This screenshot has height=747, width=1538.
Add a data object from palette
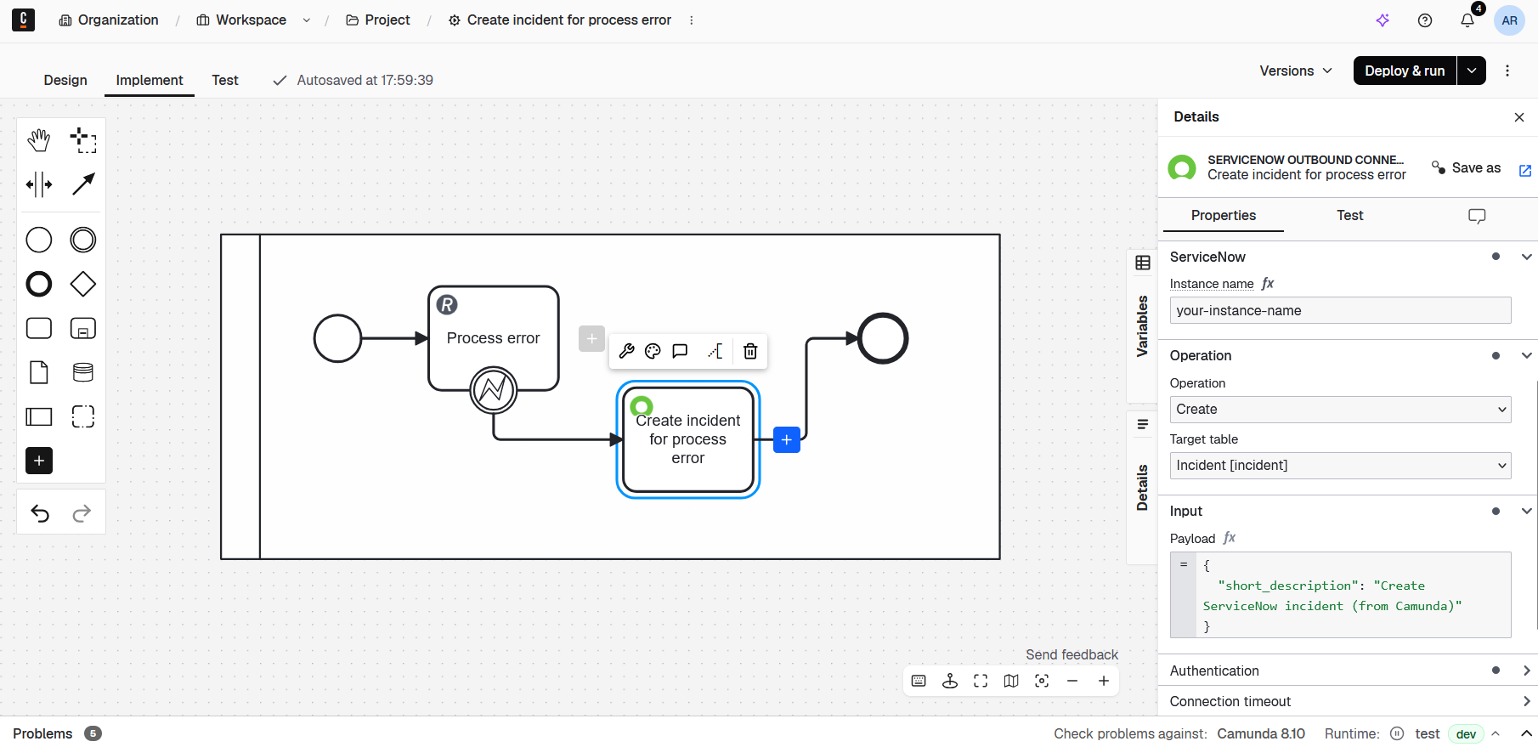pos(39,372)
